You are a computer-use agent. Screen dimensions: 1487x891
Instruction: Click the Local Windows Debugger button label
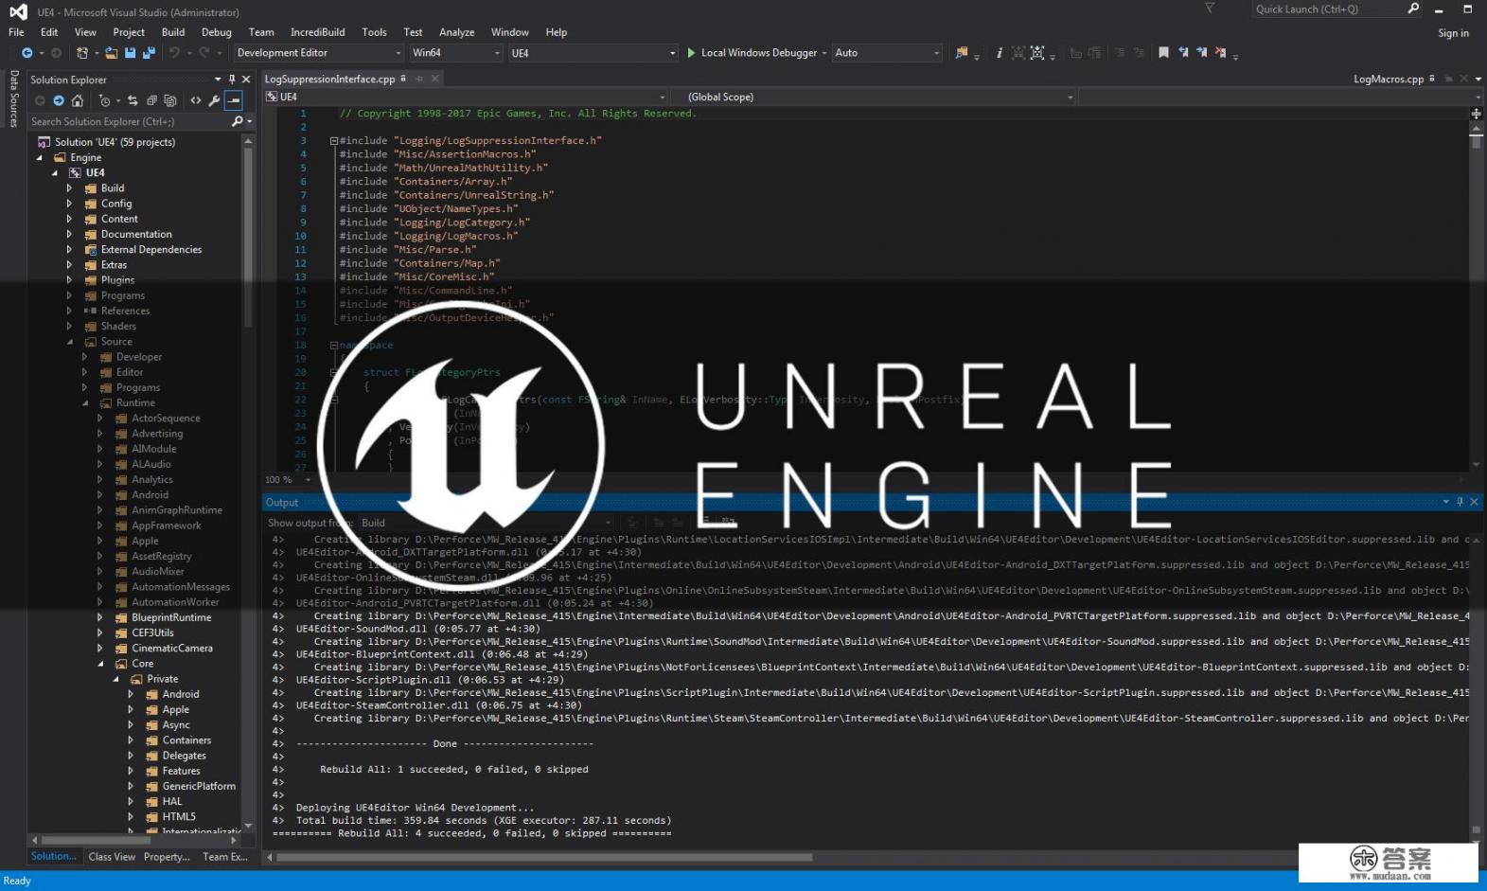point(758,53)
